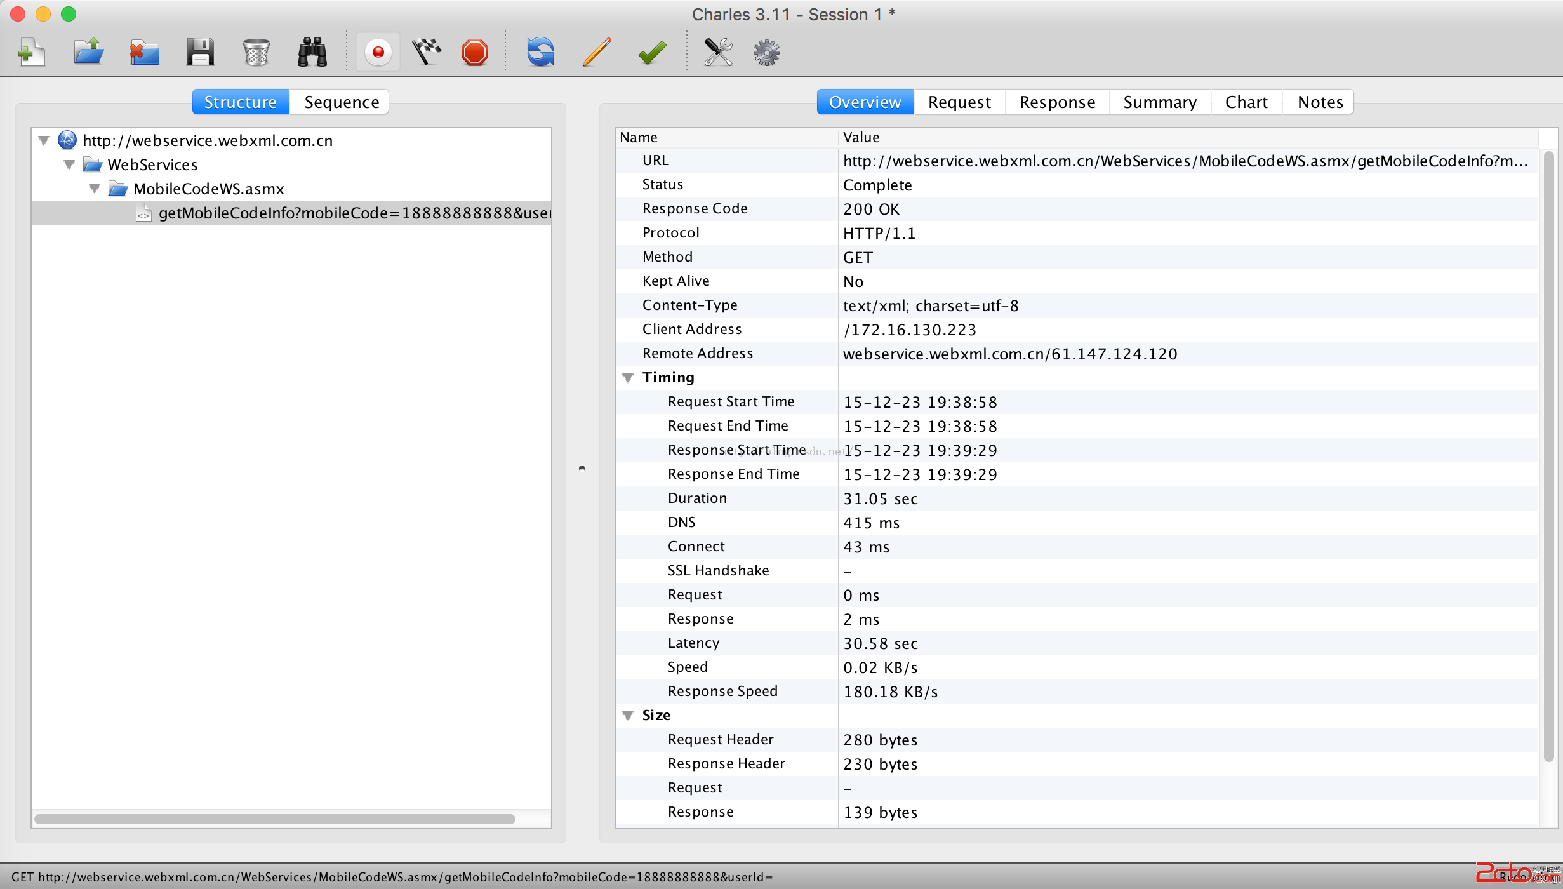The image size is (1563, 889).
Task: Click the New Session icon
Action: point(31,52)
